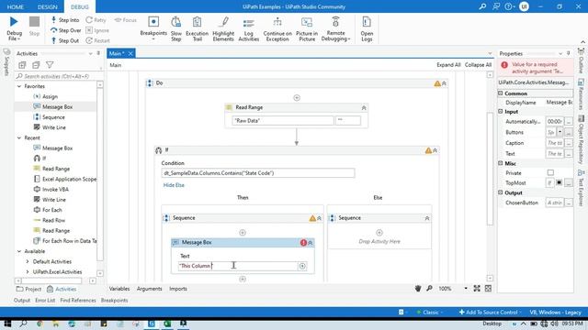This screenshot has height=330, width=588.
Task: Click Step Over
Action: (65, 30)
